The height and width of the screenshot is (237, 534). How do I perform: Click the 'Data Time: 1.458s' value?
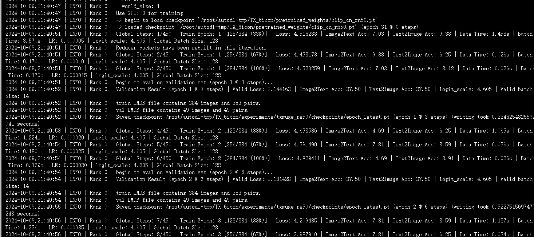click(x=485, y=34)
